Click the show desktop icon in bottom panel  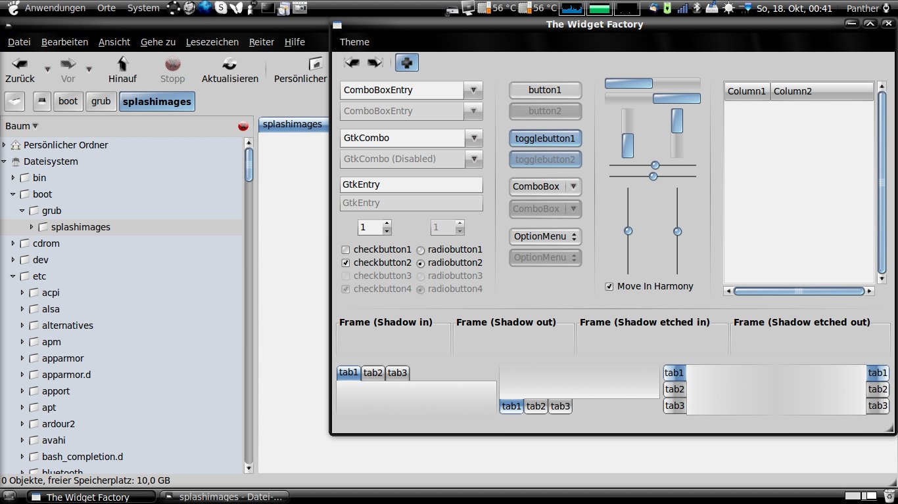(x=9, y=497)
